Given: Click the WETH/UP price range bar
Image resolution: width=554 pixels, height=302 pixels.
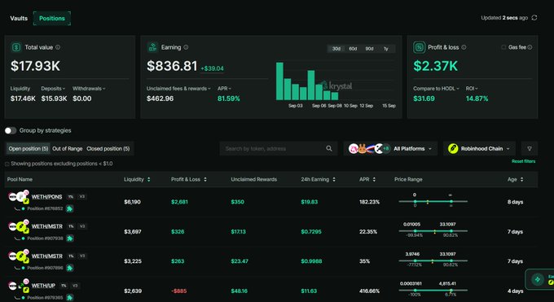Looking at the screenshot, I should [433, 291].
